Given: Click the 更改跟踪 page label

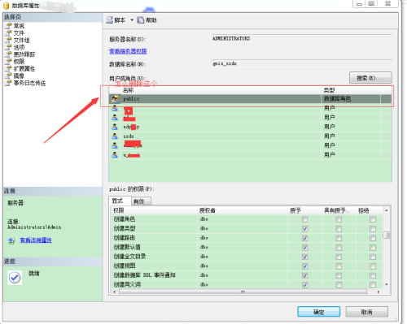Looking at the screenshot, I should click(24, 54).
